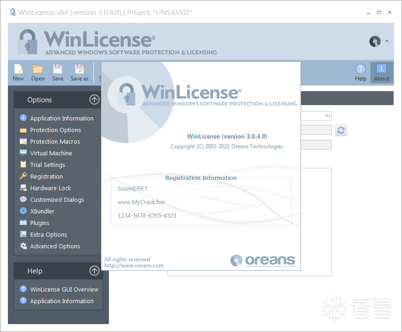402x332 pixels.
Task: Click the Sound/RET registration name
Action: (x=133, y=188)
